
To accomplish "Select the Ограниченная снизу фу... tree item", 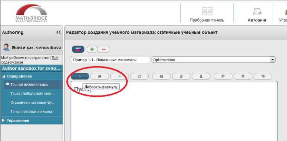I will (33, 103).
